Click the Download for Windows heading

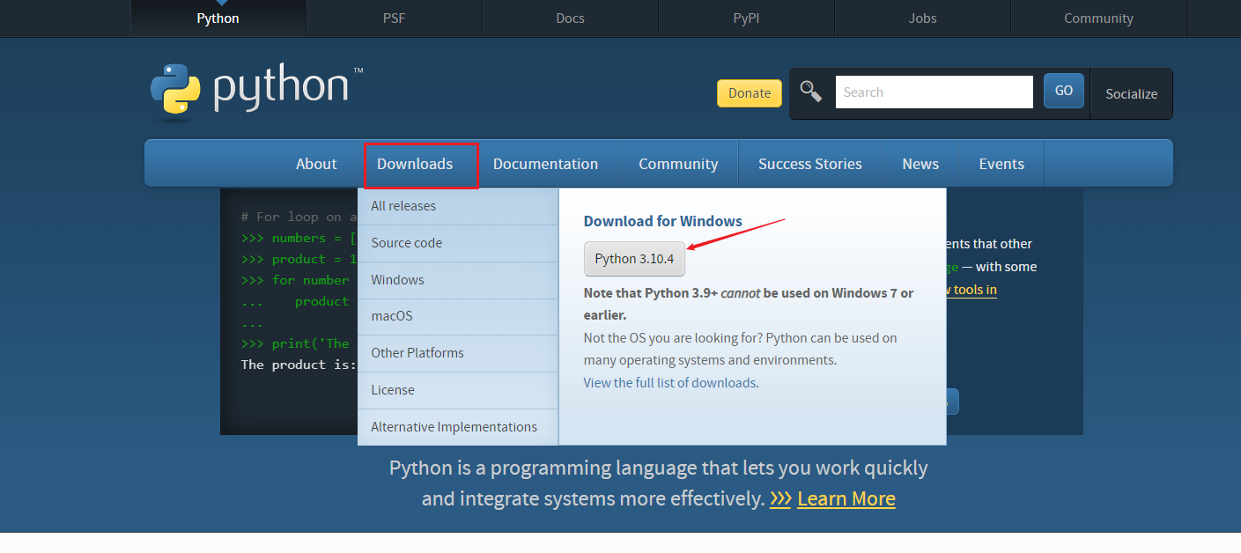click(663, 222)
